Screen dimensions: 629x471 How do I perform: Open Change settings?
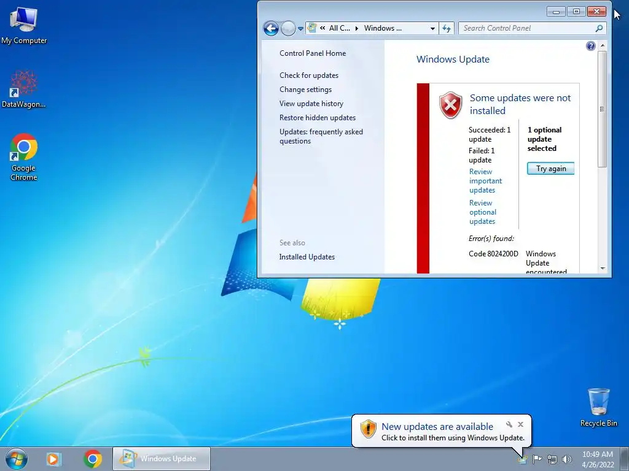point(306,90)
